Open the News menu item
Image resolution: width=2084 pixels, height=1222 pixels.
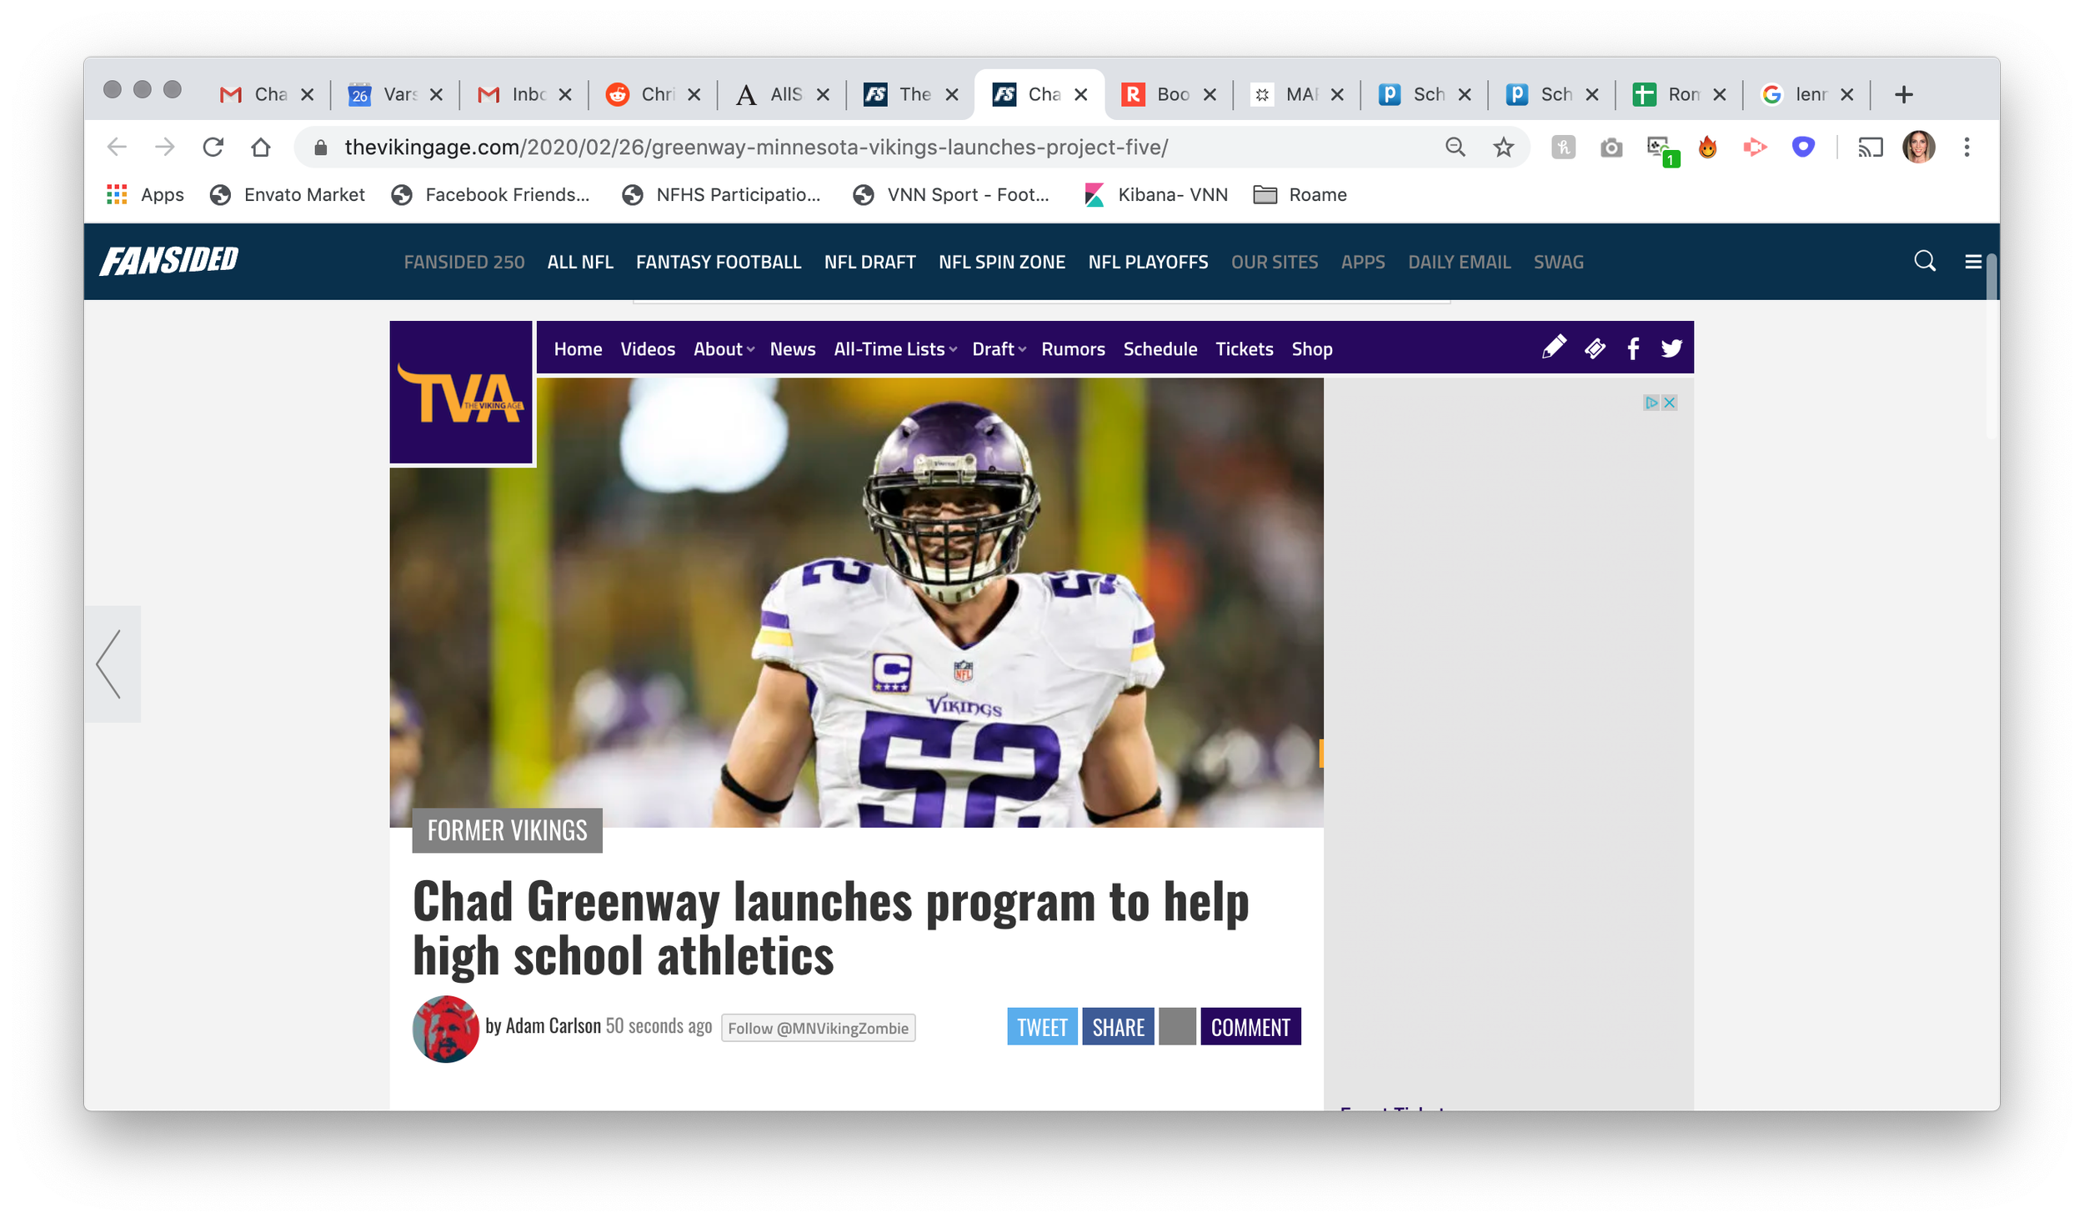[792, 349]
